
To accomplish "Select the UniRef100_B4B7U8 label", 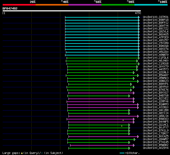I will [x=156, y=96].
